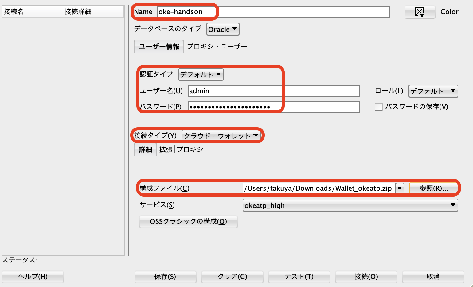Switch to the 拡張 tab
473x287 pixels.
(x=166, y=150)
